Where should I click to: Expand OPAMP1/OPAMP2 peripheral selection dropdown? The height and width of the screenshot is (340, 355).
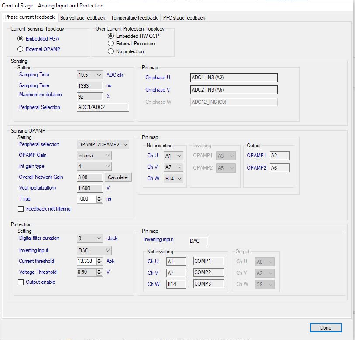click(x=103, y=144)
